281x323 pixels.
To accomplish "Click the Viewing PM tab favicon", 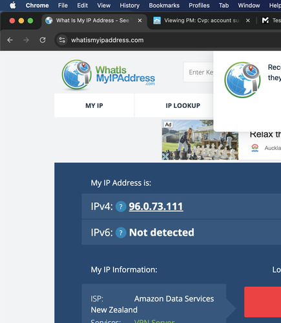I will (x=157, y=21).
